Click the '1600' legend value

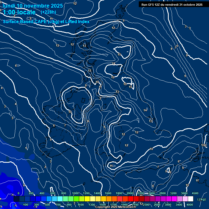tap(108, 193)
